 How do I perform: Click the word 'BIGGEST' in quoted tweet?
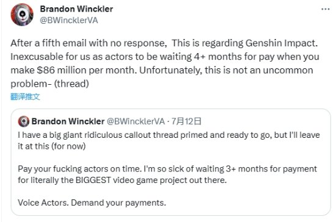(x=93, y=180)
